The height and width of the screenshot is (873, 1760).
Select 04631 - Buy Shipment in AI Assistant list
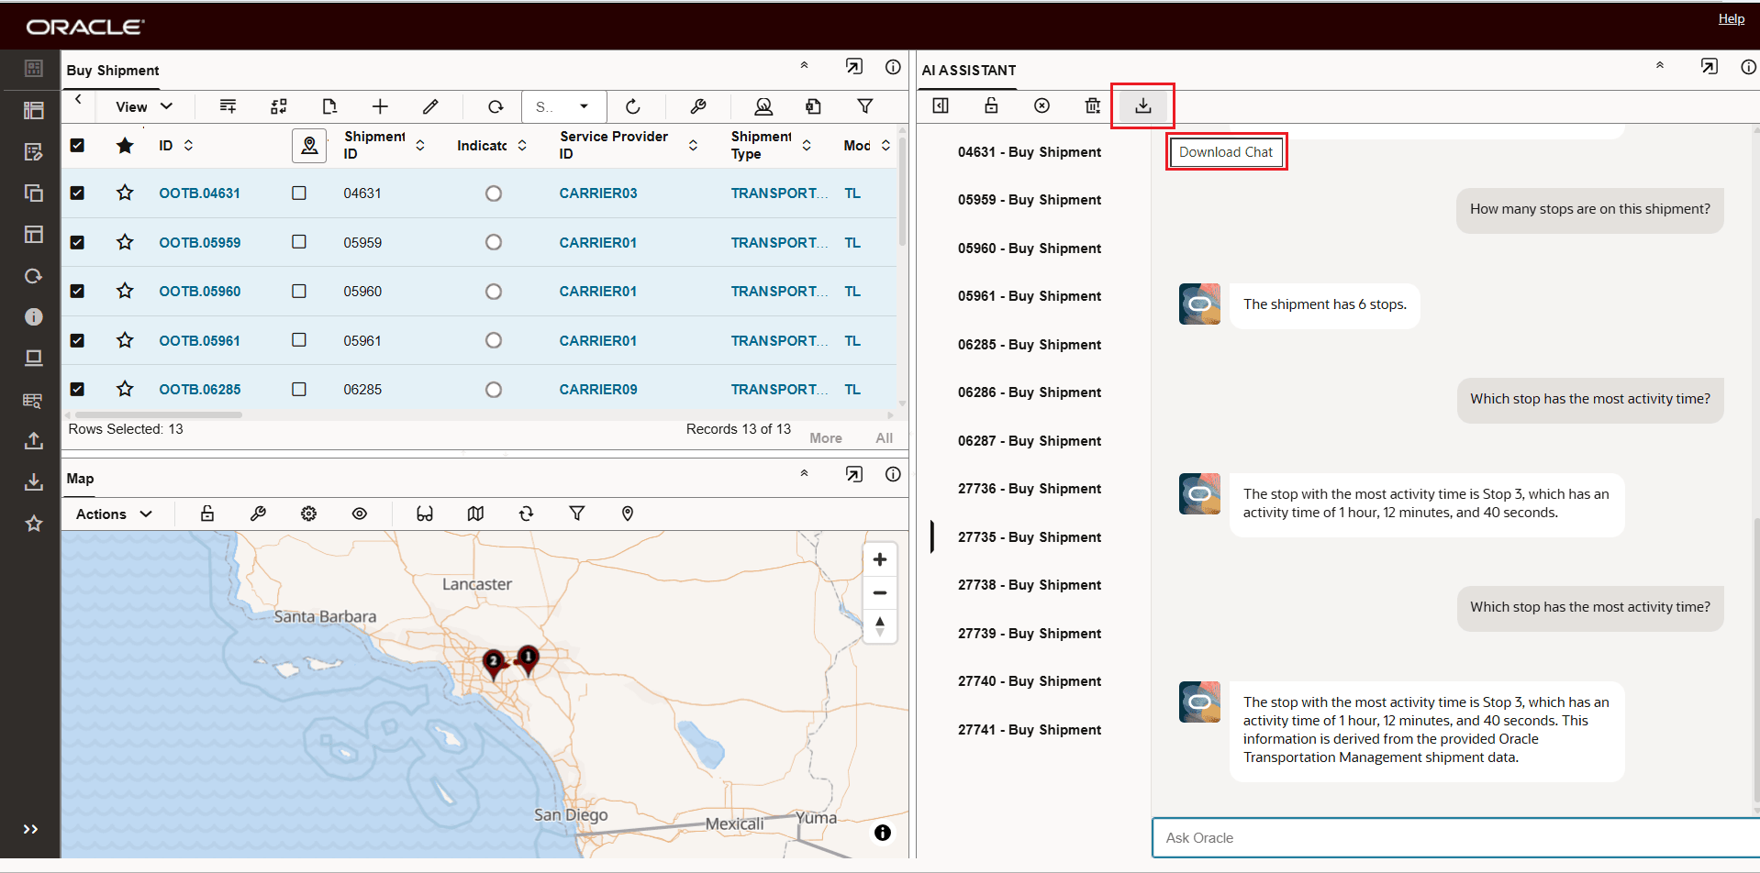1030,152
